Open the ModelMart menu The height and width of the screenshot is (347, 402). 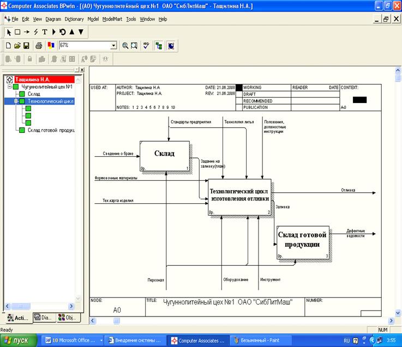112,19
